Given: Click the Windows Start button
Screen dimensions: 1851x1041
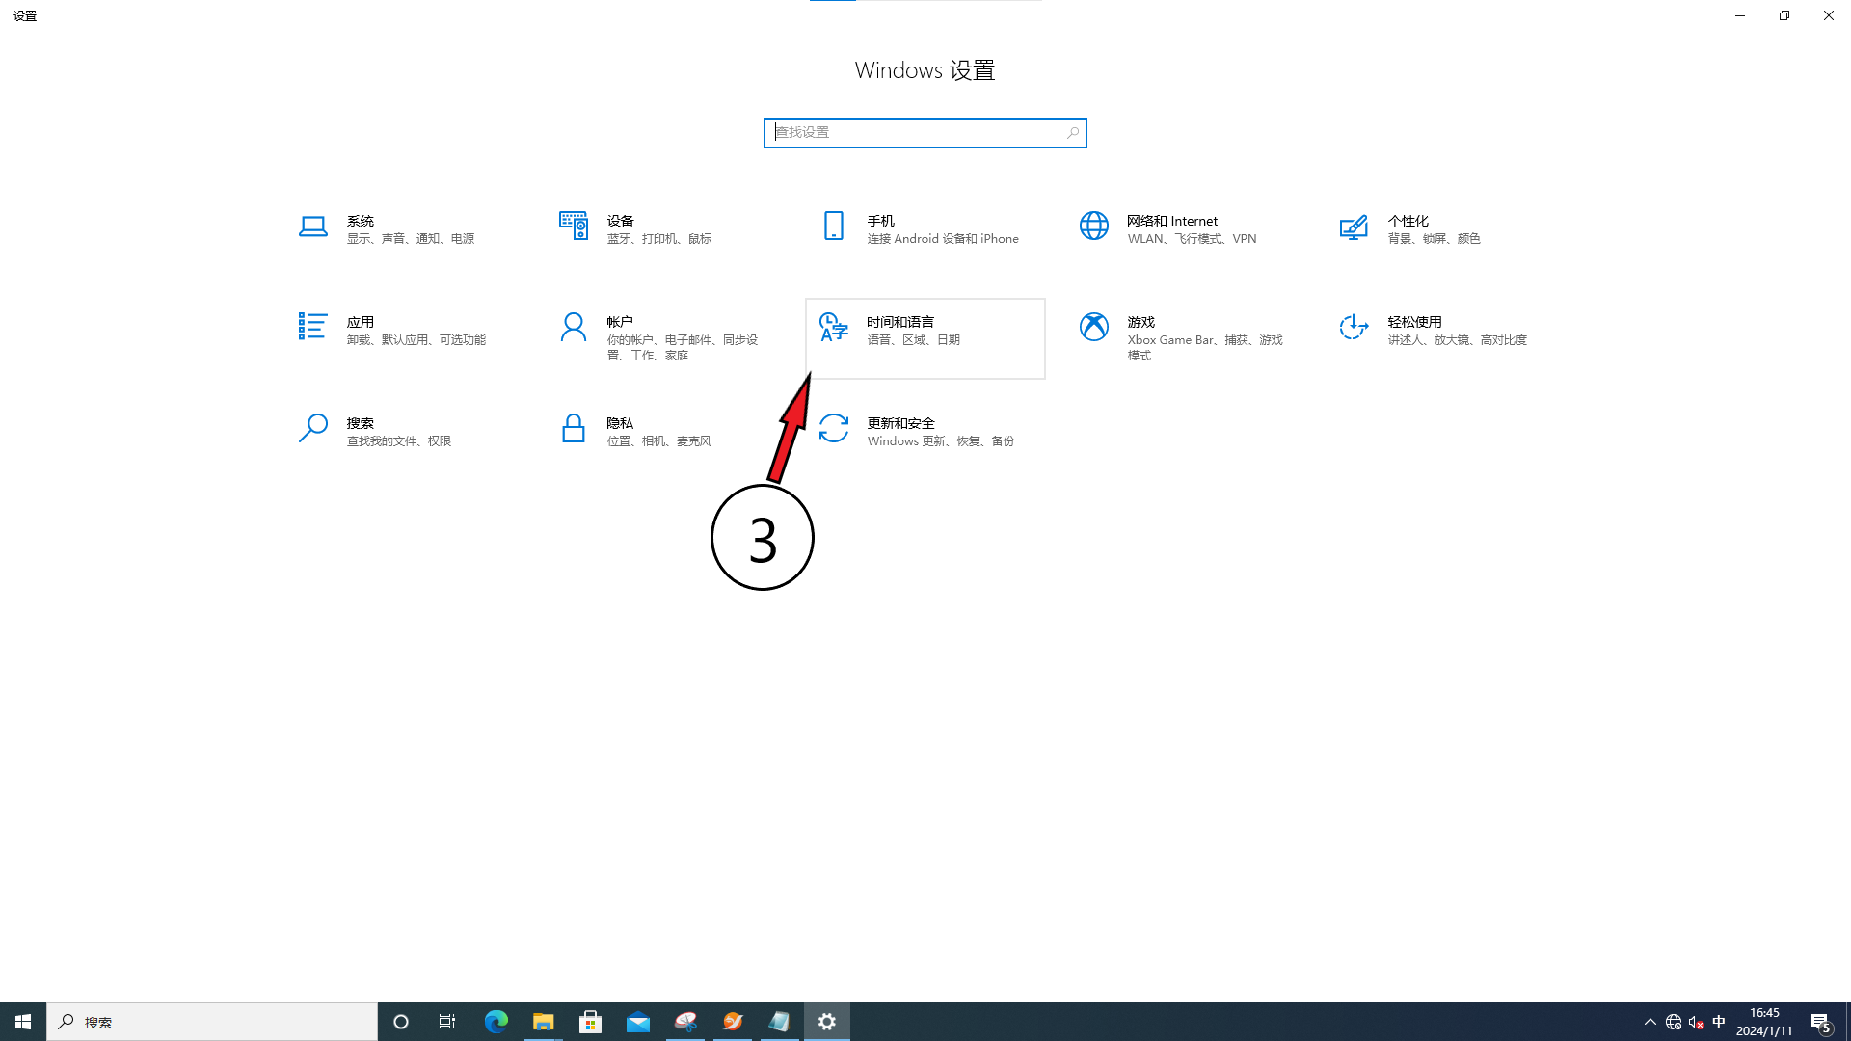Looking at the screenshot, I should tap(23, 1022).
